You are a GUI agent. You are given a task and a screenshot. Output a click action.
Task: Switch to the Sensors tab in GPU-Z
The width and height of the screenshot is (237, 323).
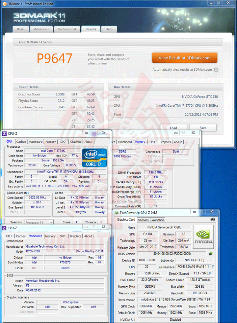143,220
